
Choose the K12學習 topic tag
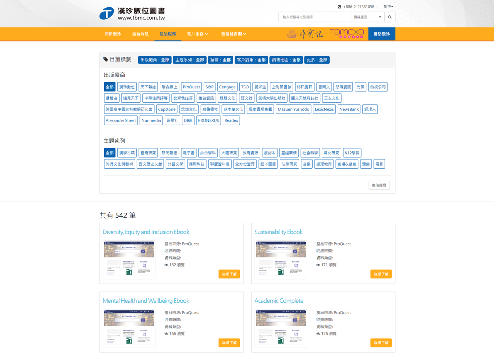[x=352, y=153]
